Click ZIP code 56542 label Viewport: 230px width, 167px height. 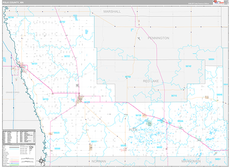[x=209, y=139]
